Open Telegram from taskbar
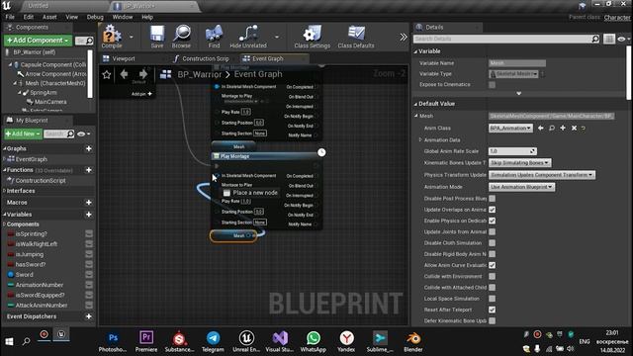Viewport: 633px width, 356px height. pyautogui.click(x=213, y=341)
